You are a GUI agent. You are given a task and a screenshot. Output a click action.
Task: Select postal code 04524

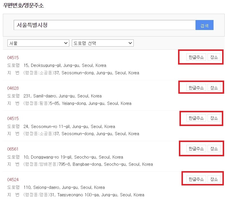(13, 180)
